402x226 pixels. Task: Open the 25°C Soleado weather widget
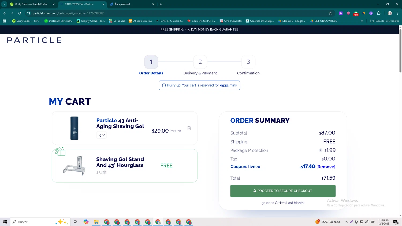[327, 222]
